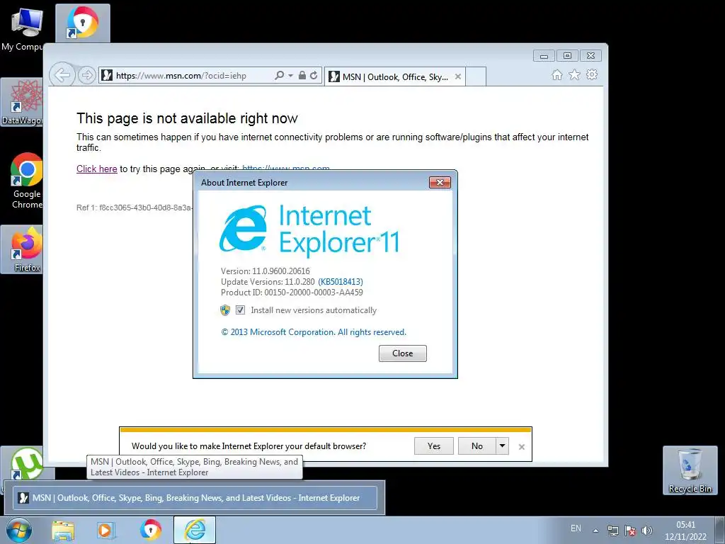Select the MSN | Outlook, Office tab
Screen dimensions: 725x544
[x=395, y=76]
